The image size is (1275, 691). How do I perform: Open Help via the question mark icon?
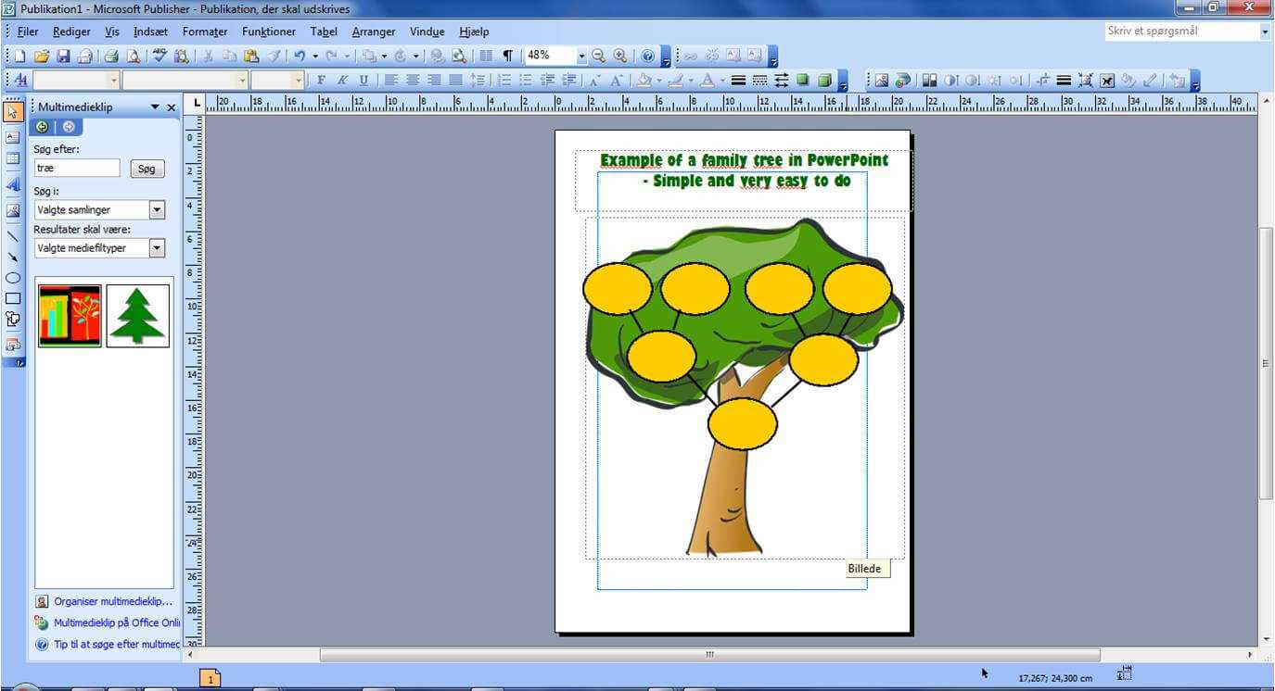(648, 57)
